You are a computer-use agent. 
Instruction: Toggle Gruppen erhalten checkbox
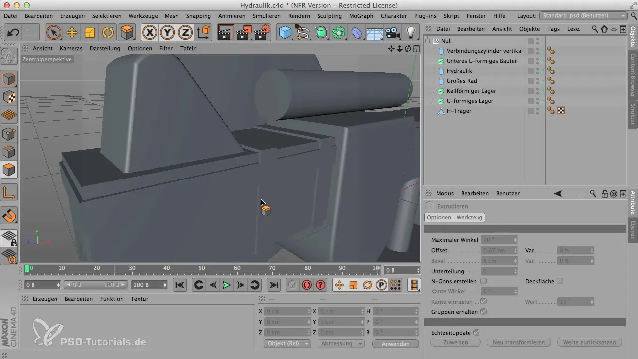pos(483,311)
